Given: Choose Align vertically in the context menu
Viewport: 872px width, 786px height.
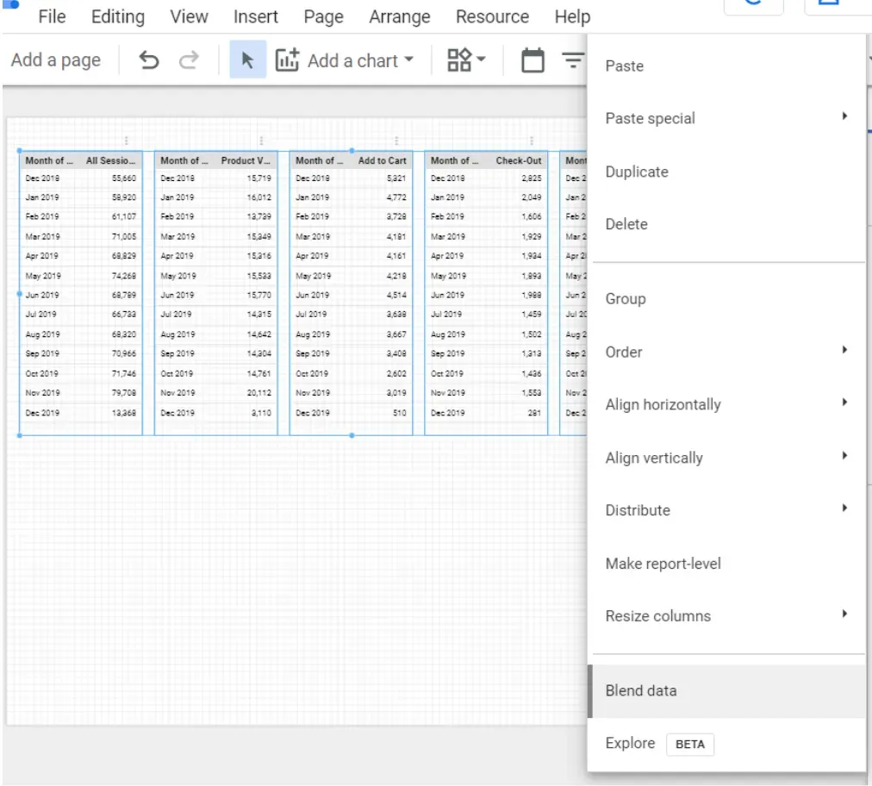Looking at the screenshot, I should click(x=726, y=458).
